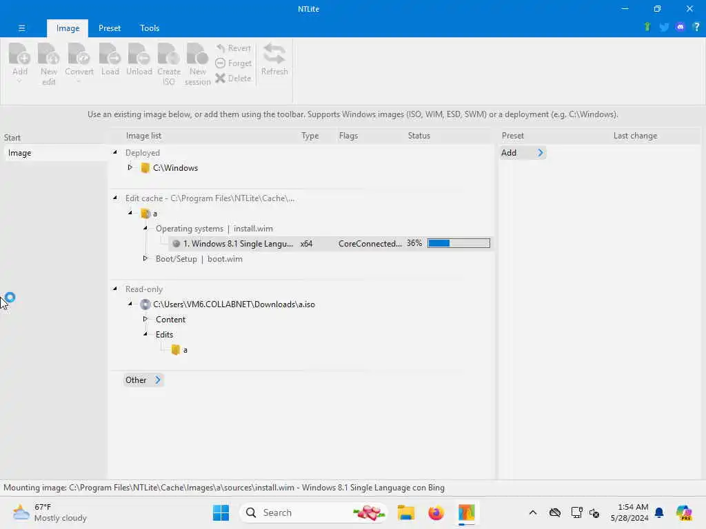
Task: Click the disc icon for a.iso
Action: click(145, 304)
